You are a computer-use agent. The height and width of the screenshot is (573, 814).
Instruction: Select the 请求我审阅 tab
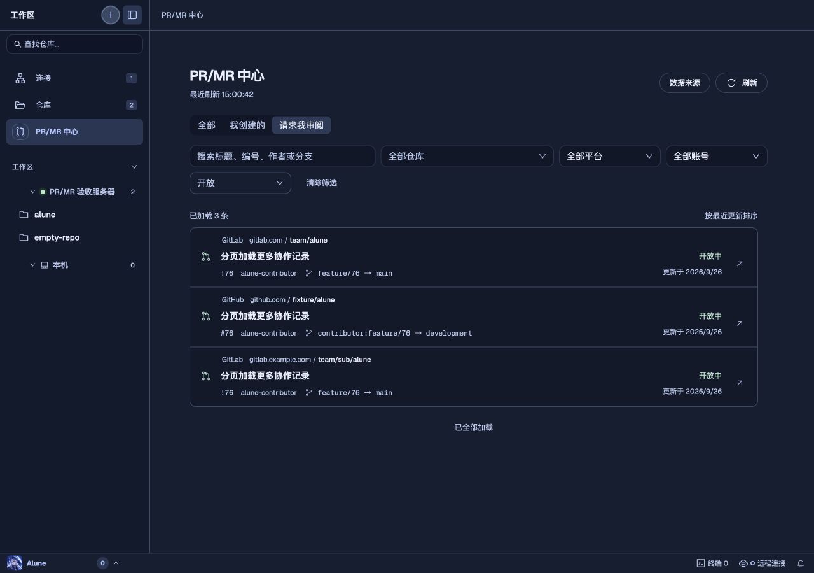click(x=301, y=125)
